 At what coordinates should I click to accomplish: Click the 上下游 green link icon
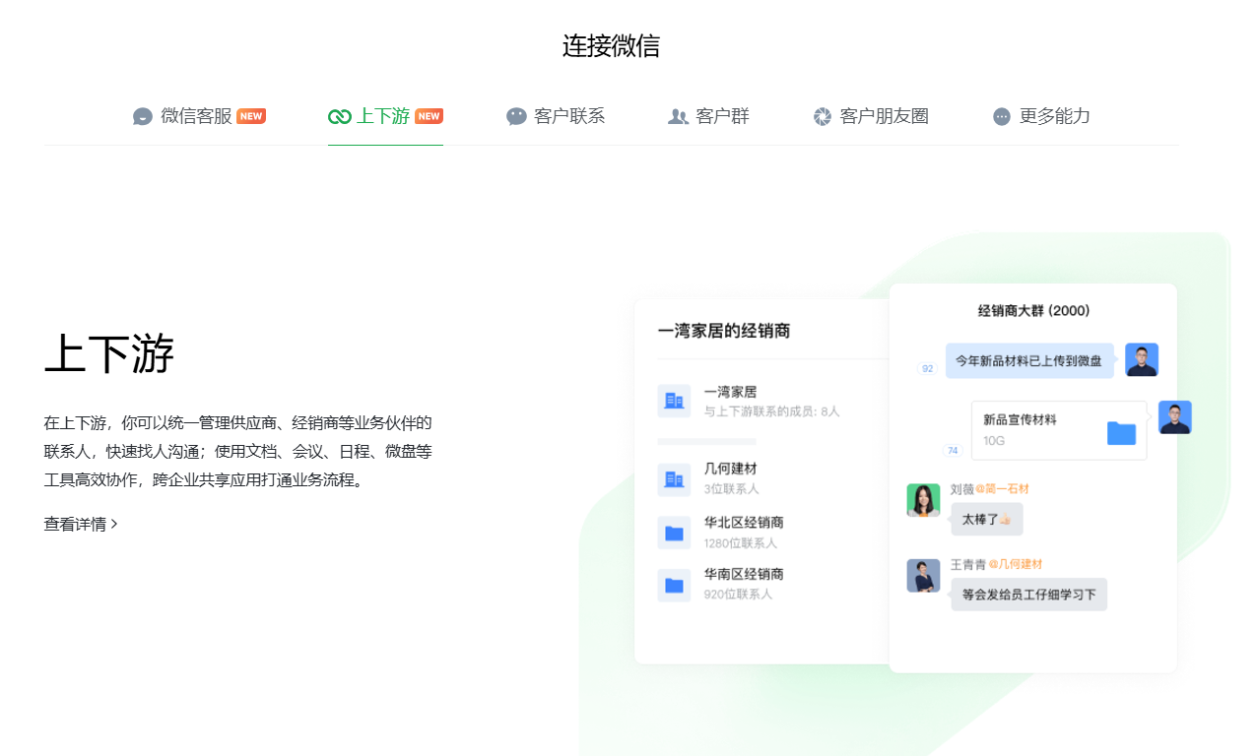coord(340,116)
